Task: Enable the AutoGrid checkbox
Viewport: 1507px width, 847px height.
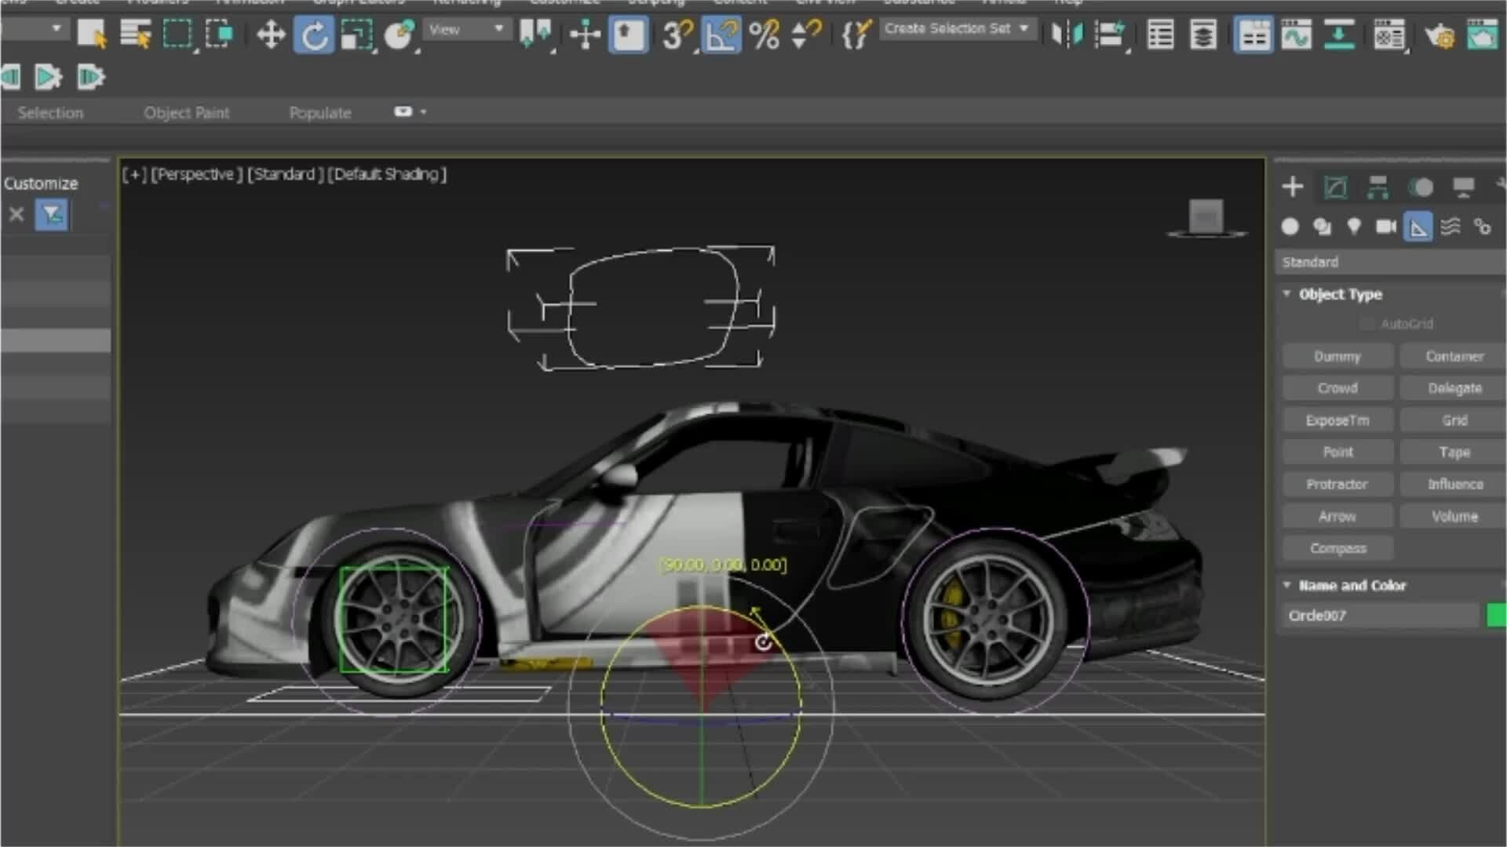Action: [x=1366, y=323]
